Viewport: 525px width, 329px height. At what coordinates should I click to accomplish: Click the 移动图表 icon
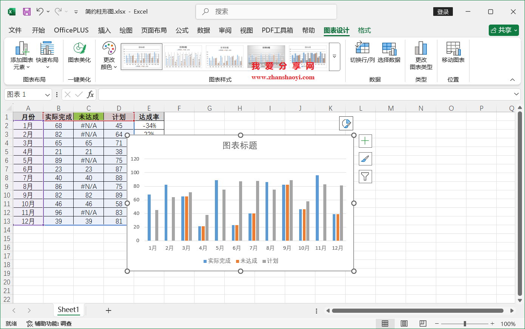pyautogui.click(x=452, y=53)
